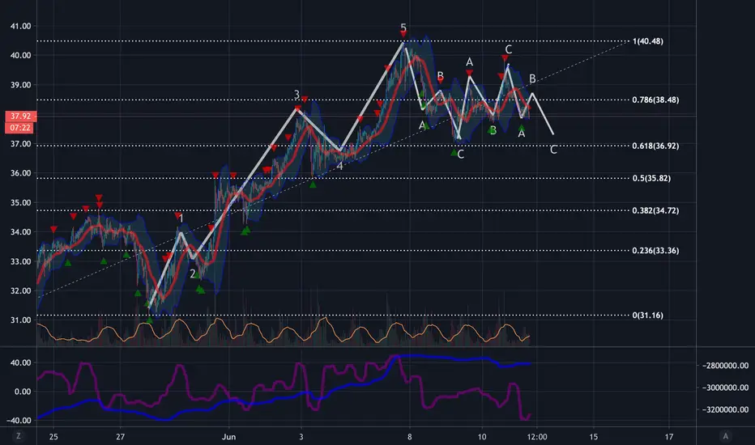Image resolution: width=755 pixels, height=445 pixels.
Task: Click the 07:22 bar countdown tag
Action: pyautogui.click(x=19, y=128)
